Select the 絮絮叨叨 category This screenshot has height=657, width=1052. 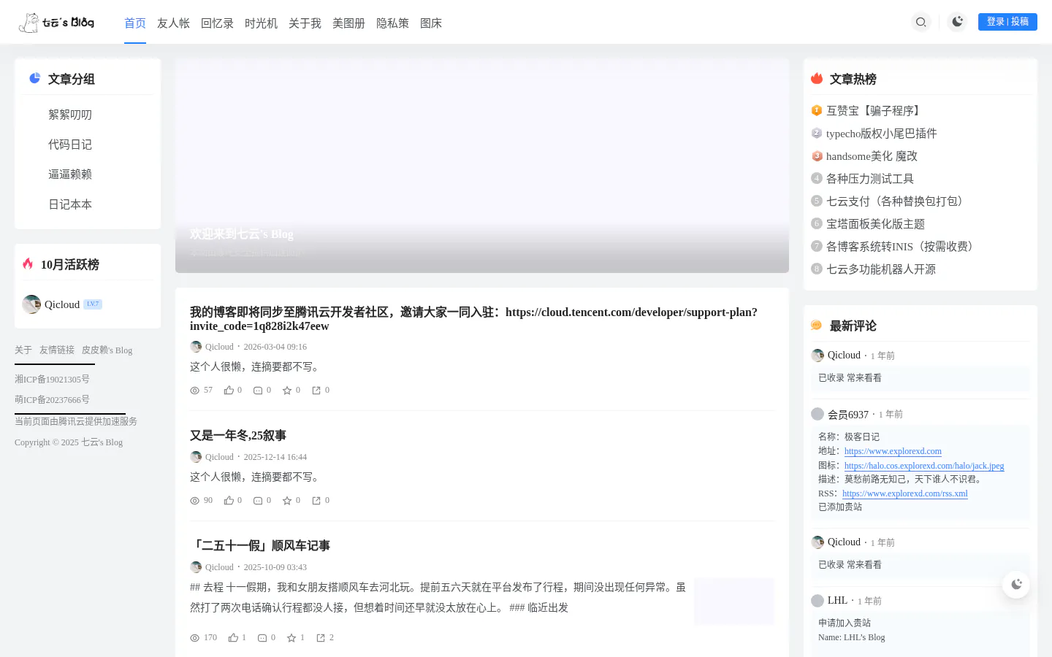(70, 115)
